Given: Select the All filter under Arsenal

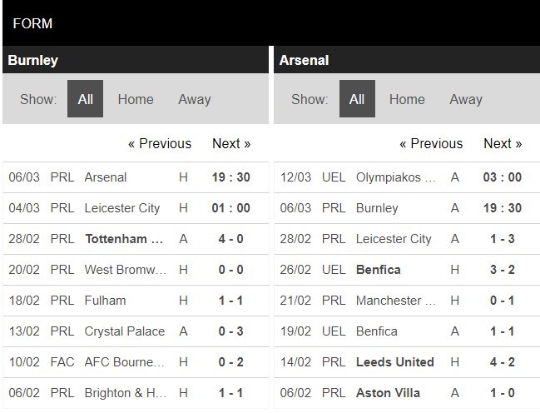Looking at the screenshot, I should (x=357, y=99).
